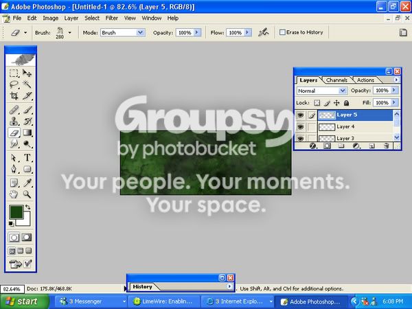Select the Gradient tool
Screen dimensions: 412x309
tap(27, 133)
